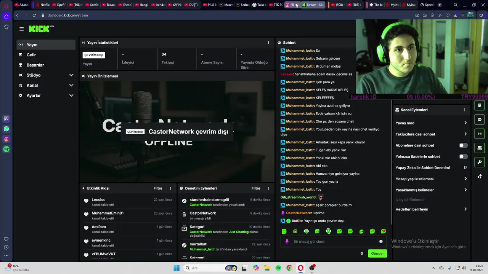Click in Bir mesaj gönderin message field
488x274 pixels.
pyautogui.click(x=334, y=242)
